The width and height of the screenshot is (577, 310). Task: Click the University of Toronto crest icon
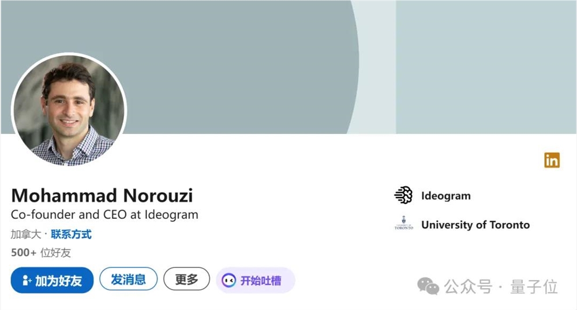coord(404,223)
